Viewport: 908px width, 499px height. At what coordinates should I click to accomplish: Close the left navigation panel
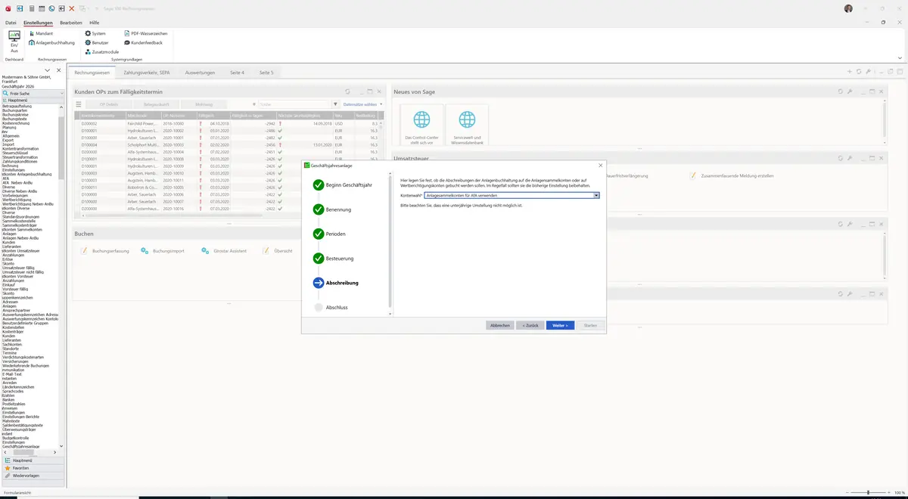[x=59, y=70]
